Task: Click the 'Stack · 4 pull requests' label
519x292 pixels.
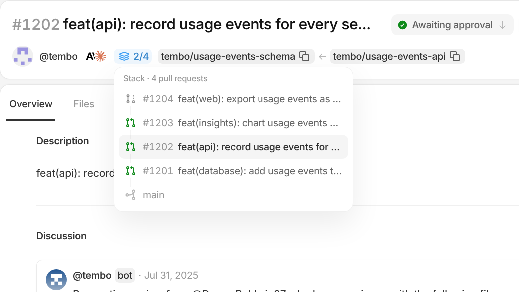Action: tap(165, 78)
